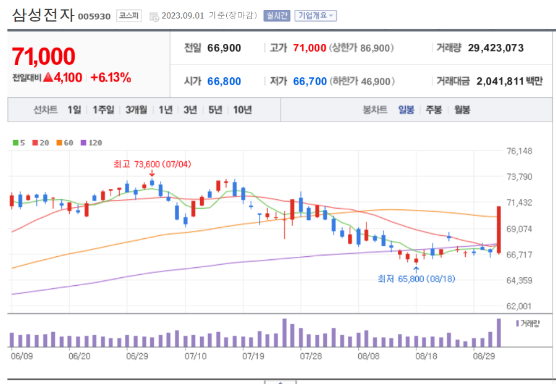
Task: Click the +6.13% change percentage
Action: tap(111, 78)
